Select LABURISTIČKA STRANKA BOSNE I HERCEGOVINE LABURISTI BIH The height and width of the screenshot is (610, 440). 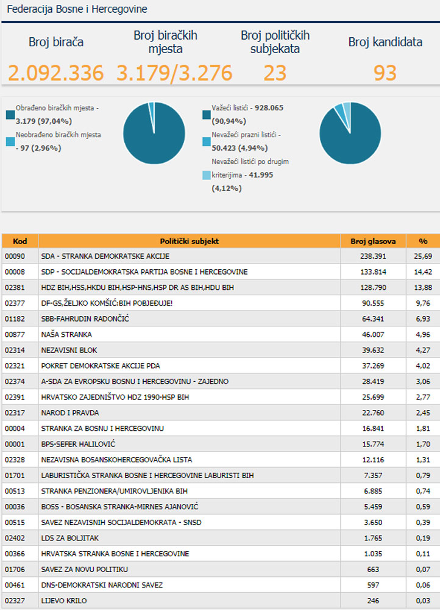[147, 475]
